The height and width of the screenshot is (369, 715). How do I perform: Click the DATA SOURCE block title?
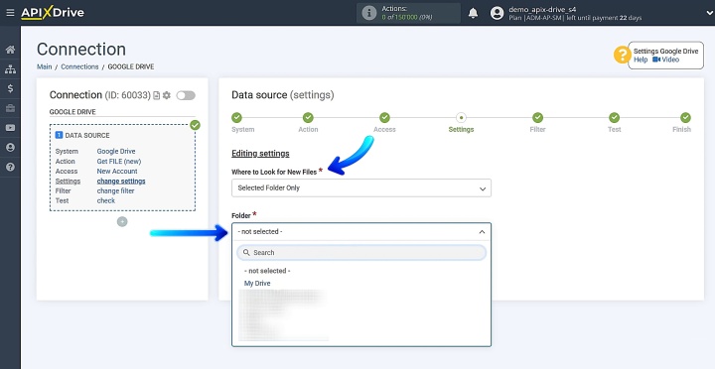(87, 135)
